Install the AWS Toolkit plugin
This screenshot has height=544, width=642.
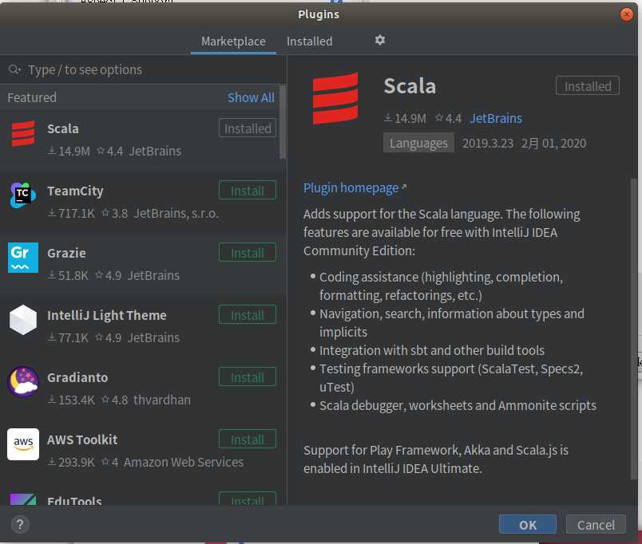click(x=248, y=440)
